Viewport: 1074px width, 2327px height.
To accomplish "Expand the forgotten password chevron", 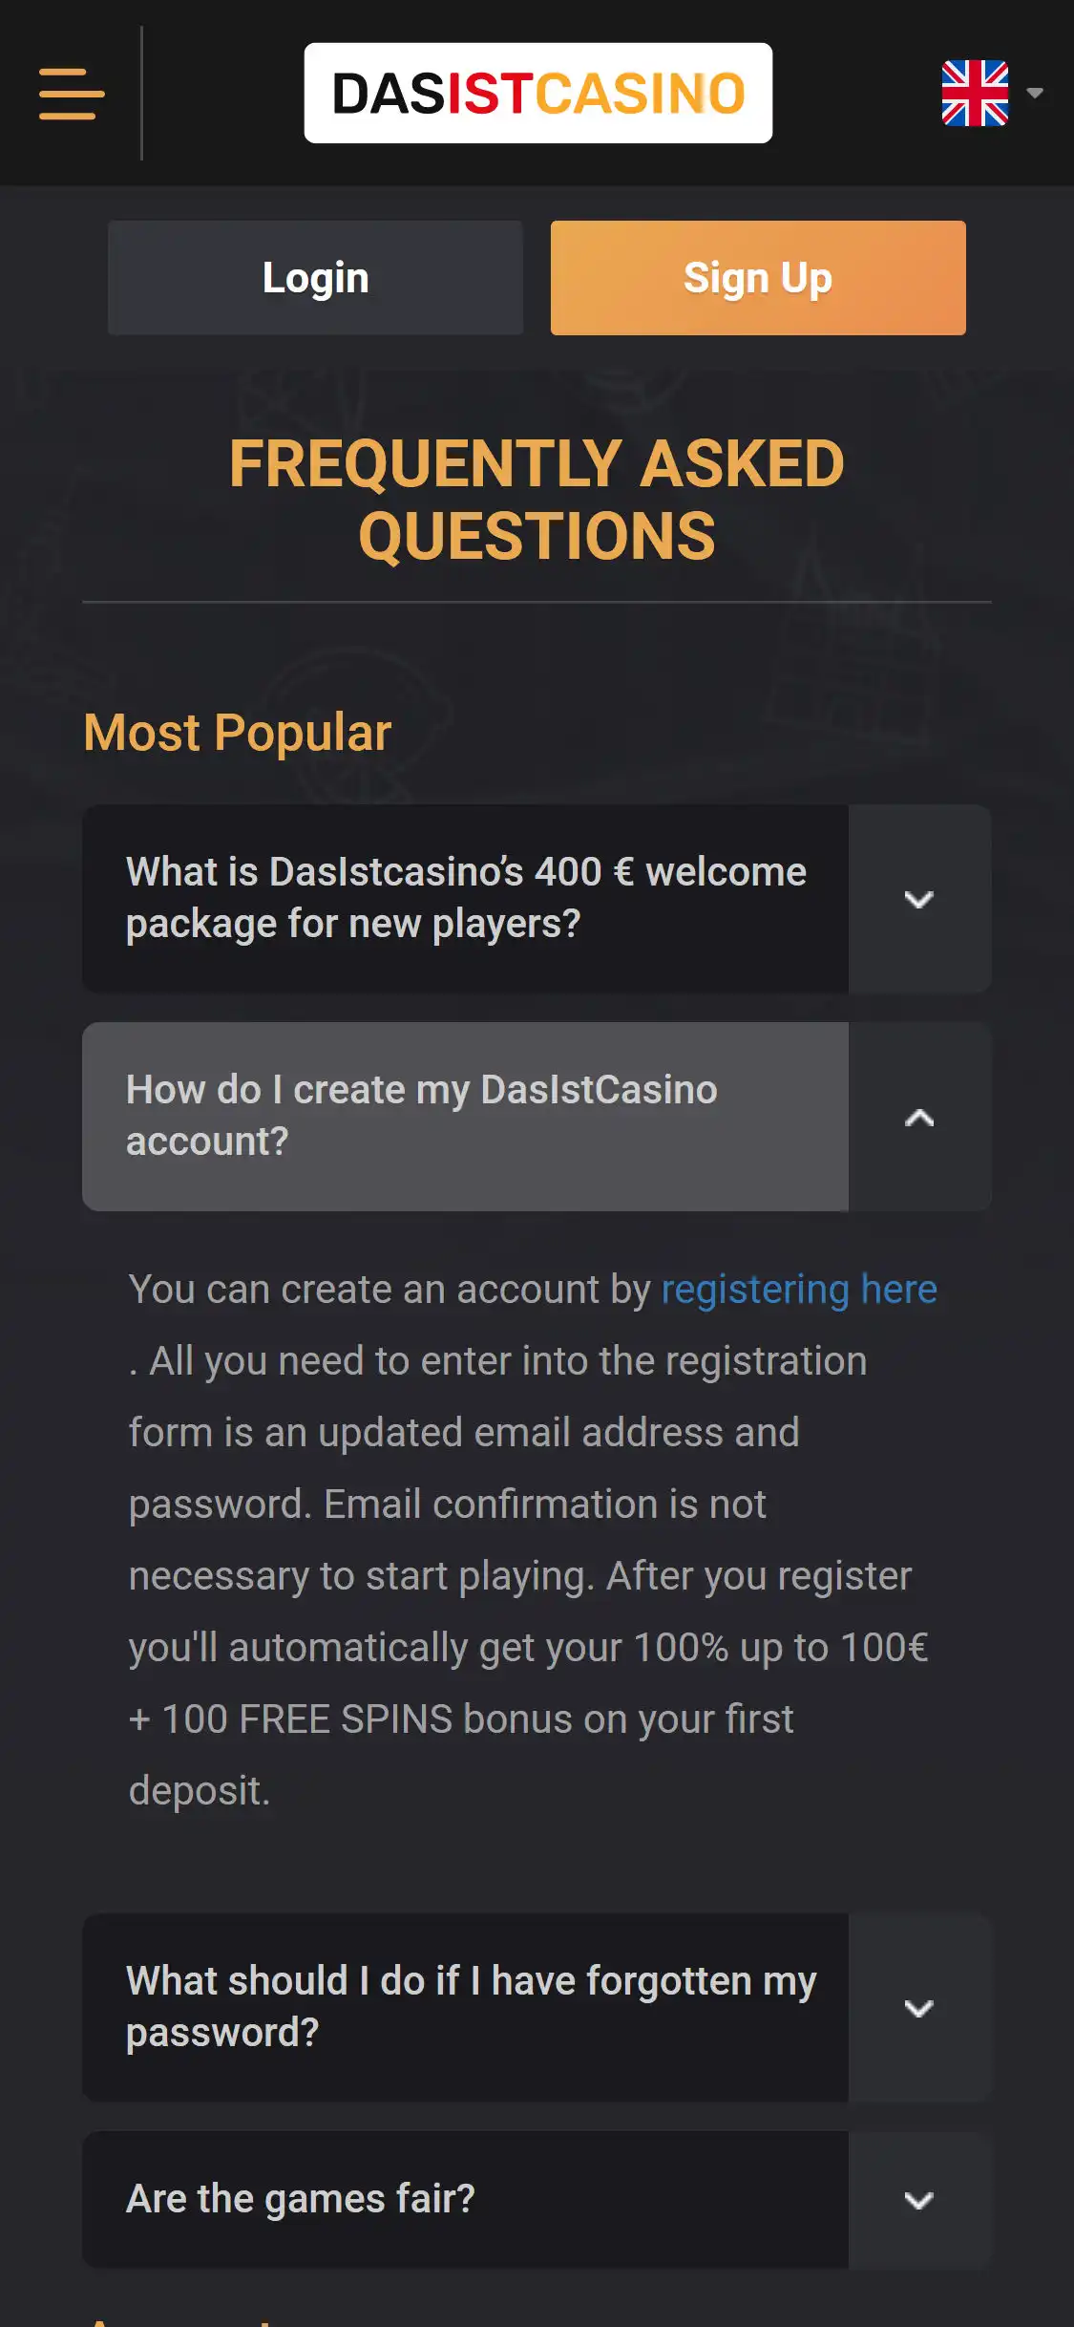I will 918,2007.
